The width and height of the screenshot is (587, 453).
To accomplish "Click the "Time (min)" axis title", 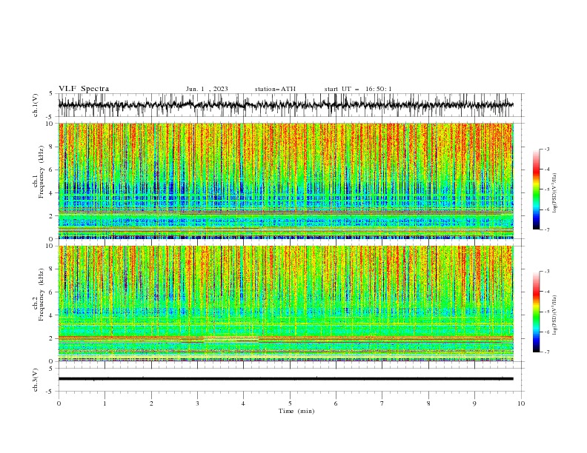I will tap(296, 411).
